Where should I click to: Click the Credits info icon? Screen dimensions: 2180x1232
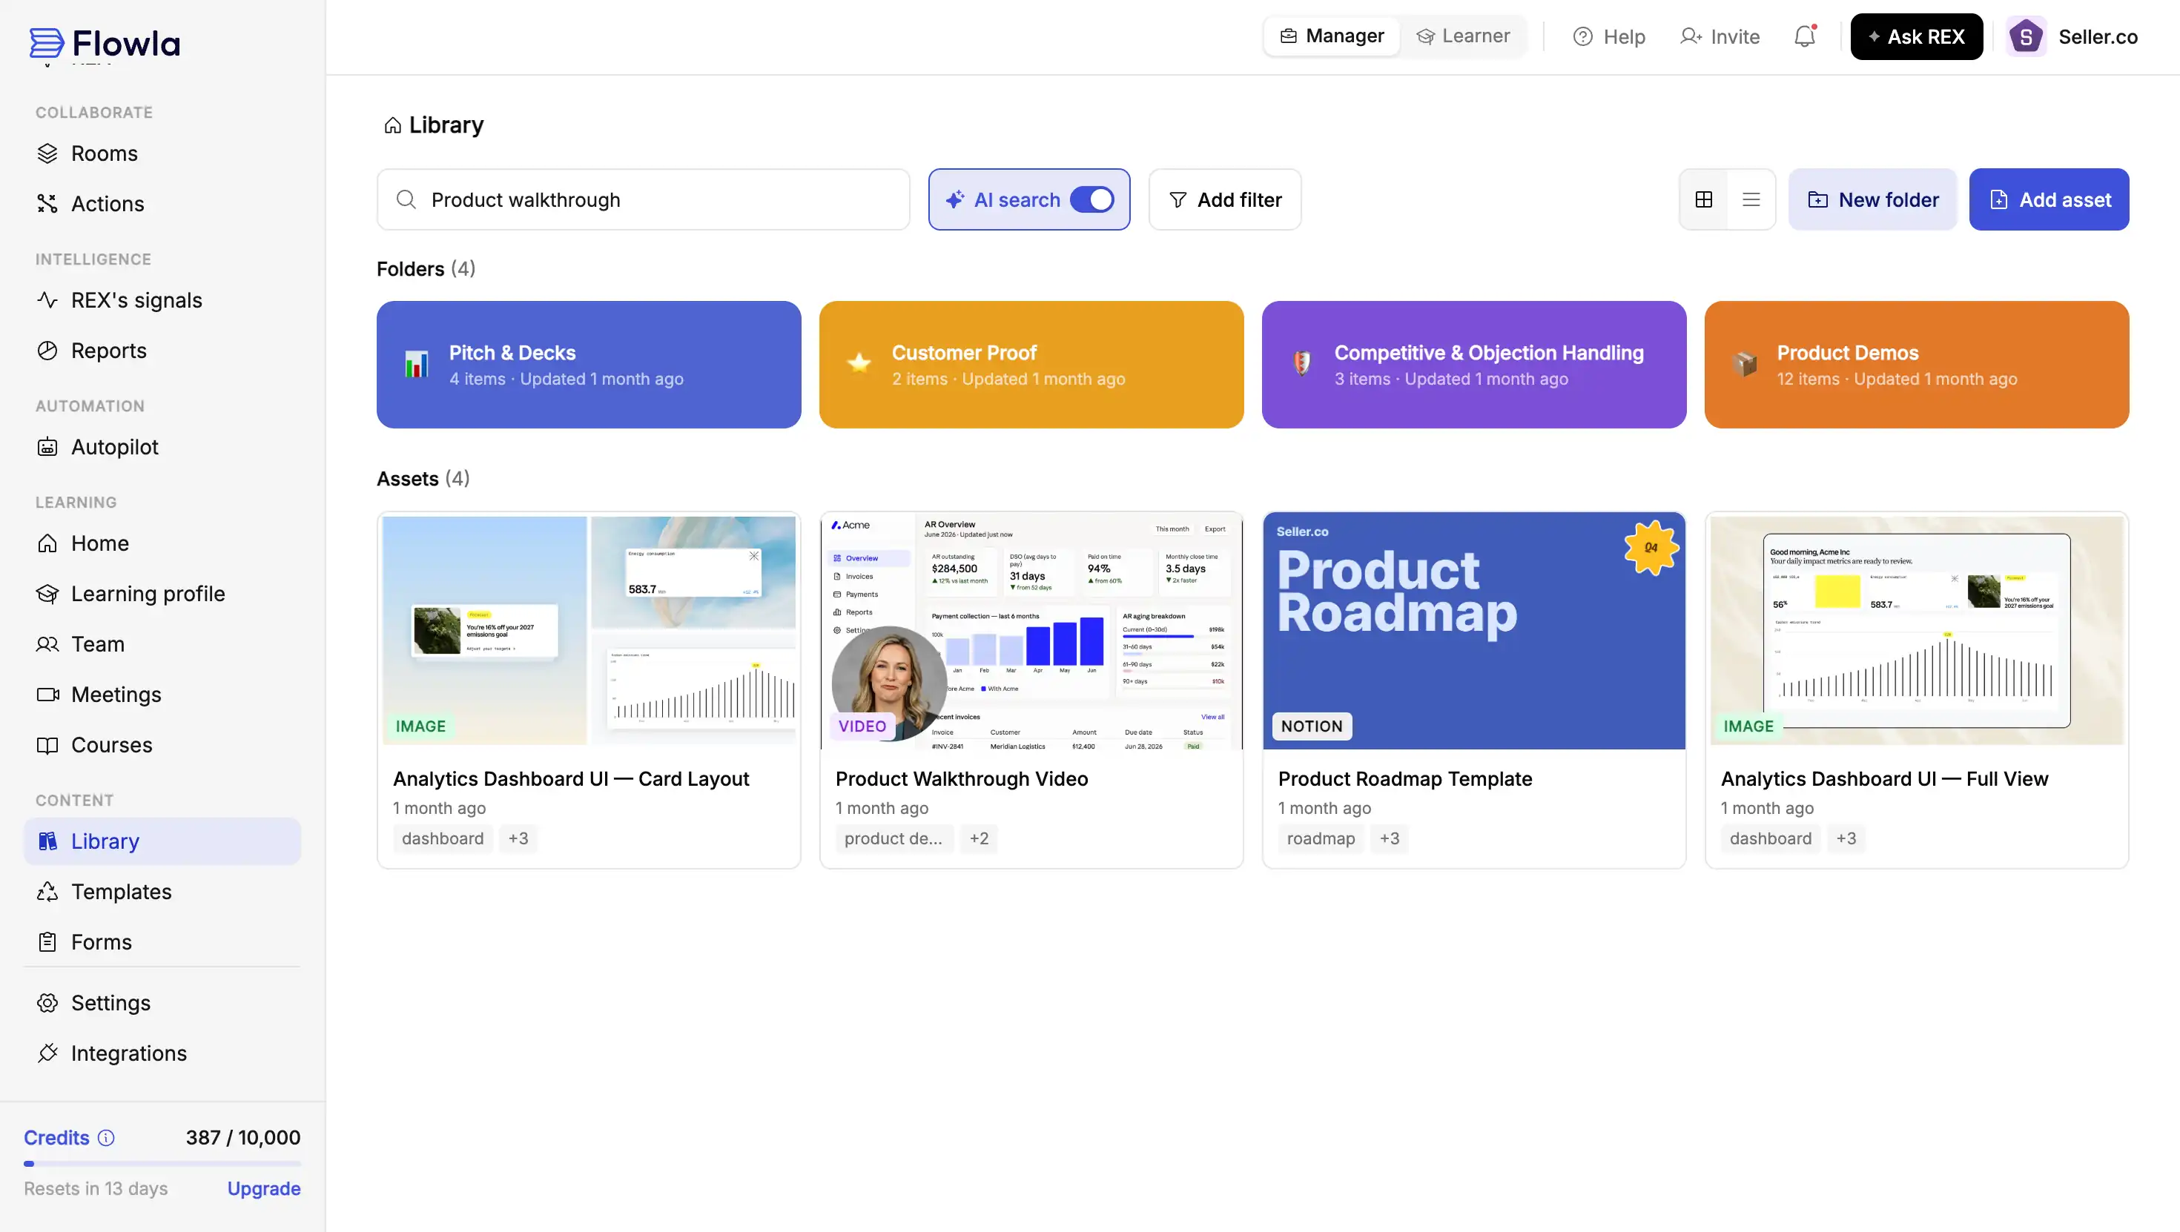click(x=106, y=1138)
